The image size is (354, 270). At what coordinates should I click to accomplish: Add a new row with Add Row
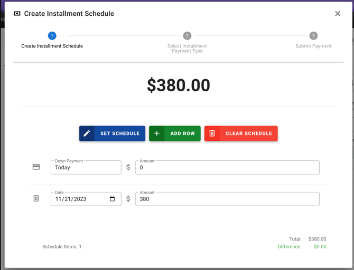tap(174, 133)
